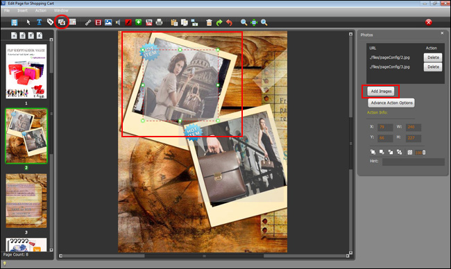Insert a Flash SWF with red icon
The width and height of the screenshot is (451, 269).
128,22
